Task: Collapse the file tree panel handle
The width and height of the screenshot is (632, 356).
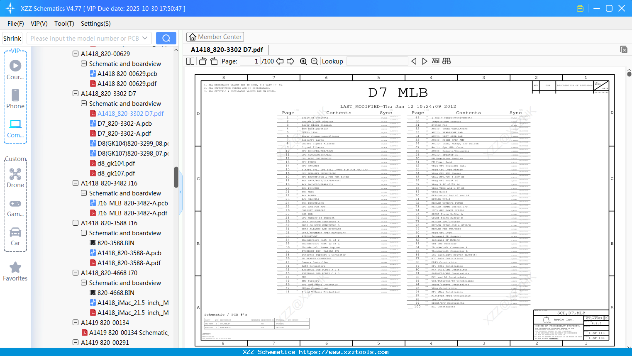Action: [x=181, y=192]
